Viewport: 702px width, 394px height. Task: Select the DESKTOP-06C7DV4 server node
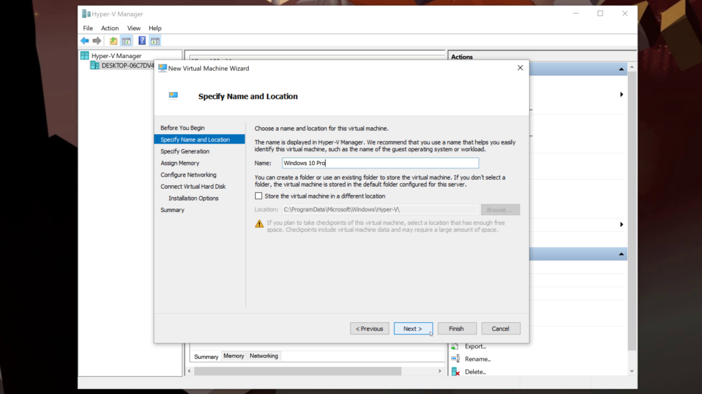127,66
